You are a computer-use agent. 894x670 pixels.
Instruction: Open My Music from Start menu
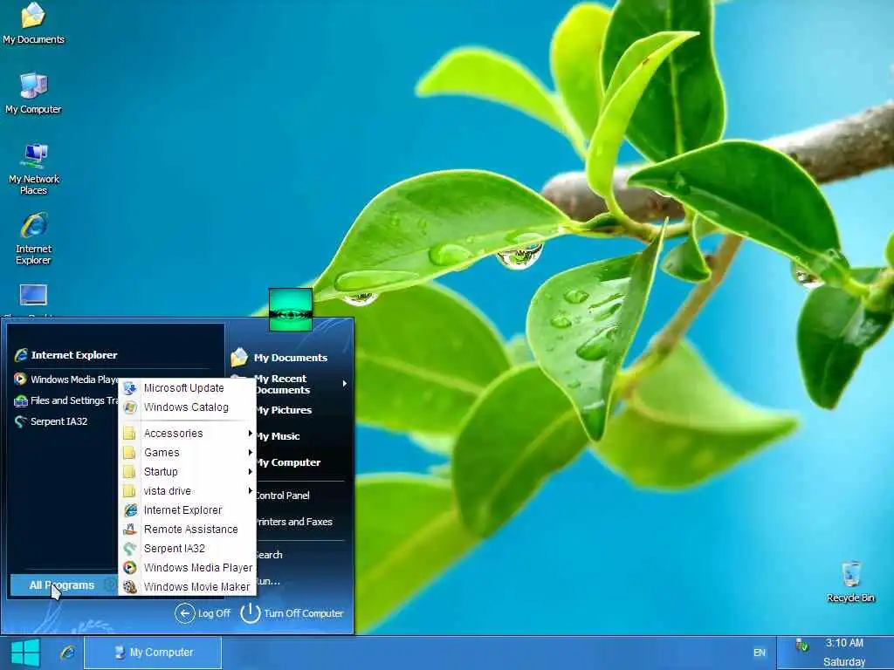[279, 436]
